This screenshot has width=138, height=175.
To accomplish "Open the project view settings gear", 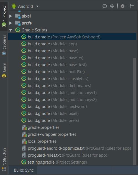I will 123,6.
